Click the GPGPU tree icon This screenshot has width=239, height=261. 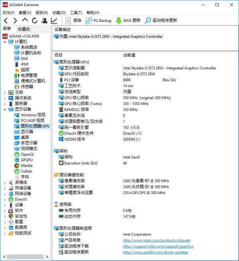point(17,160)
